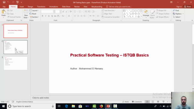Switch to Reading View in the status bar
The image size is (194, 109).
(158, 102)
